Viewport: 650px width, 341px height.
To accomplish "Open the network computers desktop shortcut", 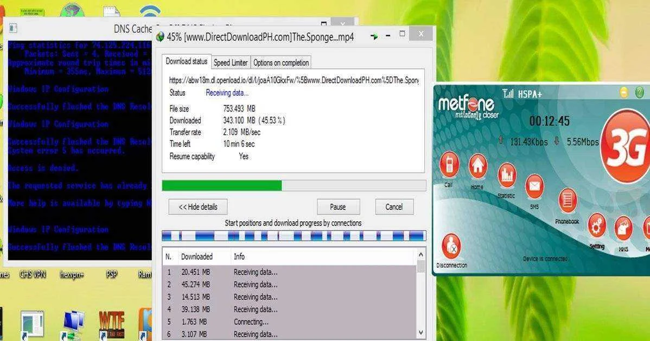I will (74, 325).
